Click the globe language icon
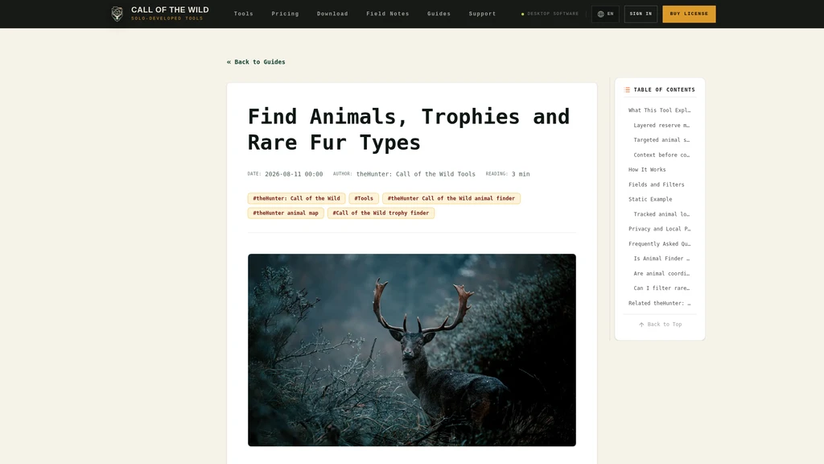 tap(600, 14)
